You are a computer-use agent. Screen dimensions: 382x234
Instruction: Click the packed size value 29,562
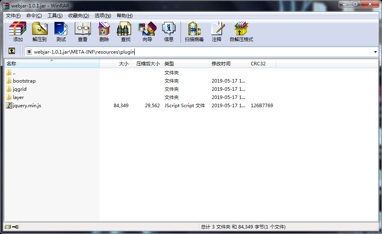point(152,106)
